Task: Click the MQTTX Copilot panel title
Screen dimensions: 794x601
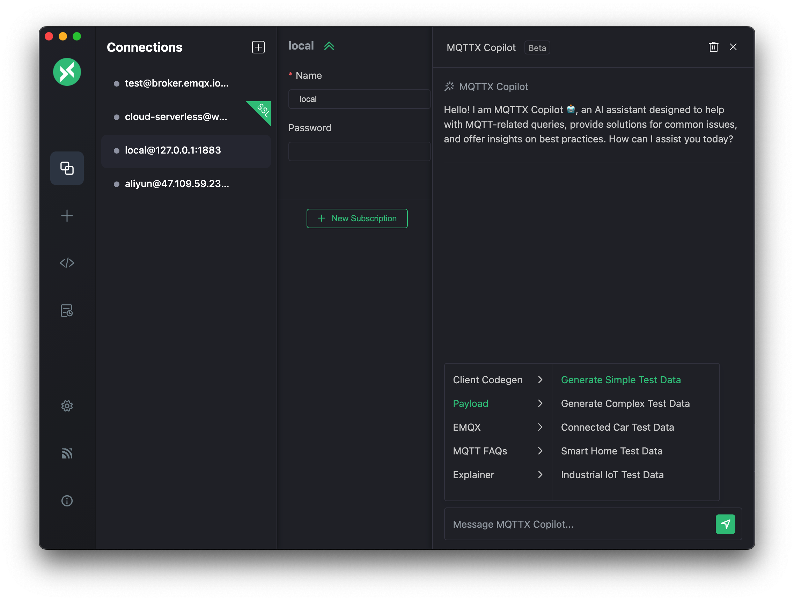Action: [x=481, y=47]
